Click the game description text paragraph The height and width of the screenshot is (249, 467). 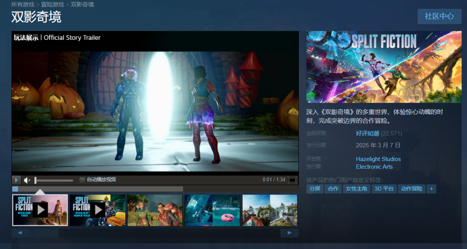374,116
